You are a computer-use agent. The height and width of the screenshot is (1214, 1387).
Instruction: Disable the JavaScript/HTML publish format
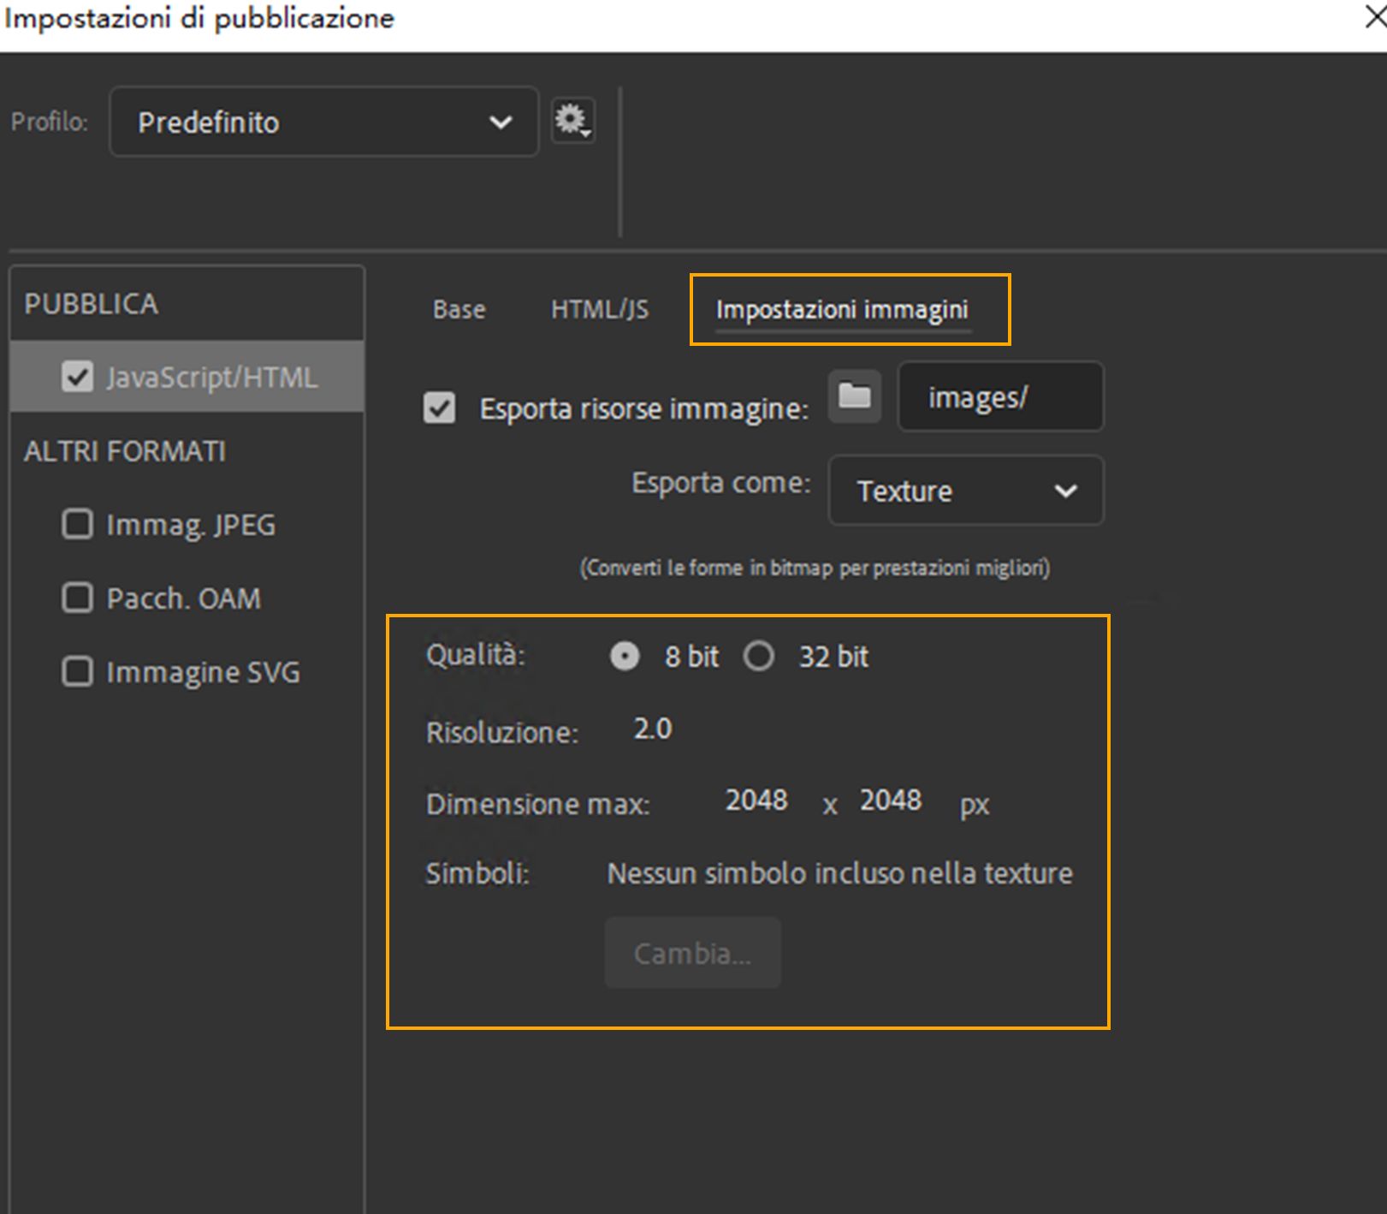[78, 377]
